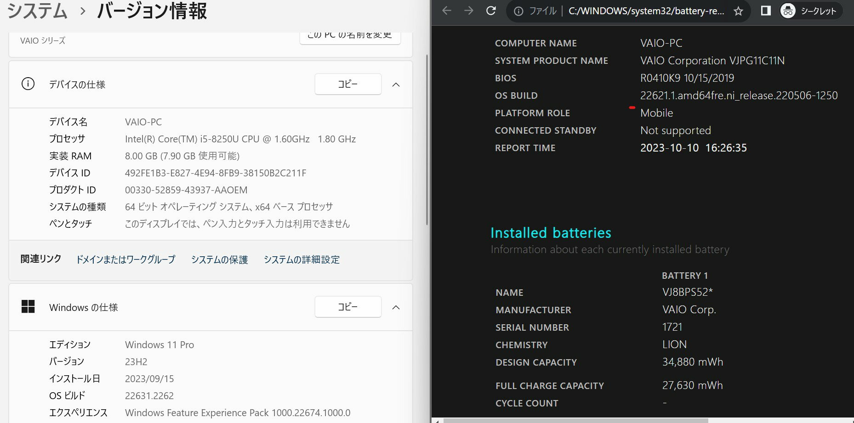Reload the battery report page
The width and height of the screenshot is (854, 423).
[491, 11]
